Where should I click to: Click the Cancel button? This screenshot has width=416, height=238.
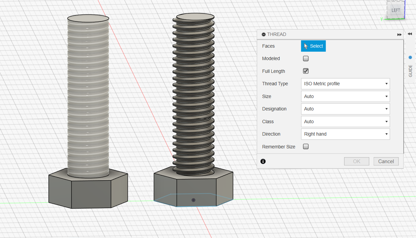386,161
